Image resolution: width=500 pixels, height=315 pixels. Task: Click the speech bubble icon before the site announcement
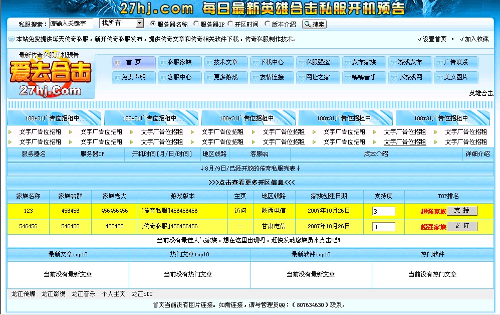(x=11, y=39)
